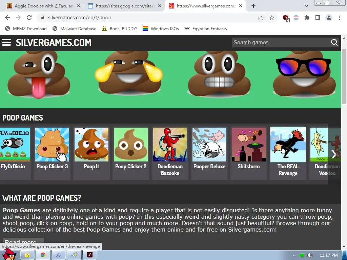Open the Paint palette taskbar icon
The width and height of the screenshot is (347, 260).
[x=74, y=255]
